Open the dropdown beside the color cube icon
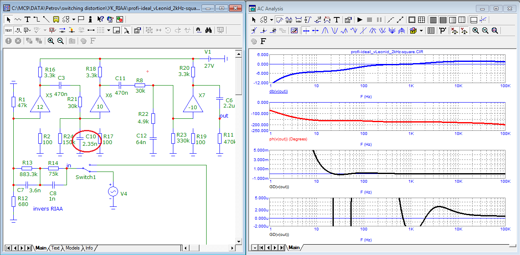The width and height of the screenshot is (520, 255). point(421,30)
